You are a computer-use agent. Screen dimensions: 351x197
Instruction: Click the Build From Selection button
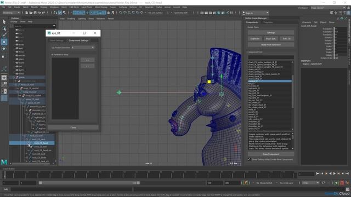(x=270, y=45)
